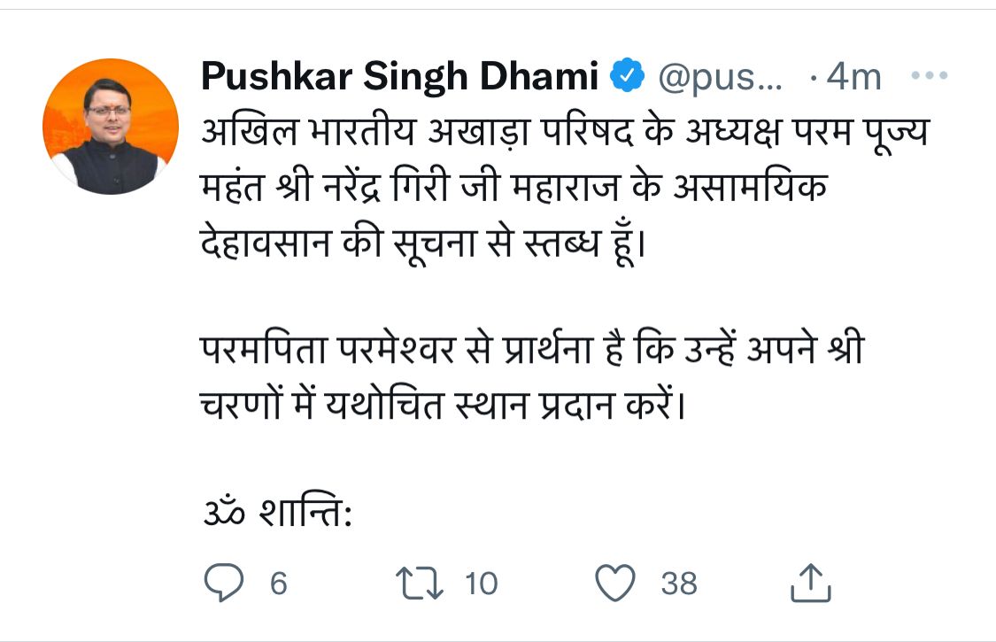This screenshot has width=996, height=642.
Task: Click the line starting महंत श्री नरेंद्र गिरी
Action: tap(514, 187)
